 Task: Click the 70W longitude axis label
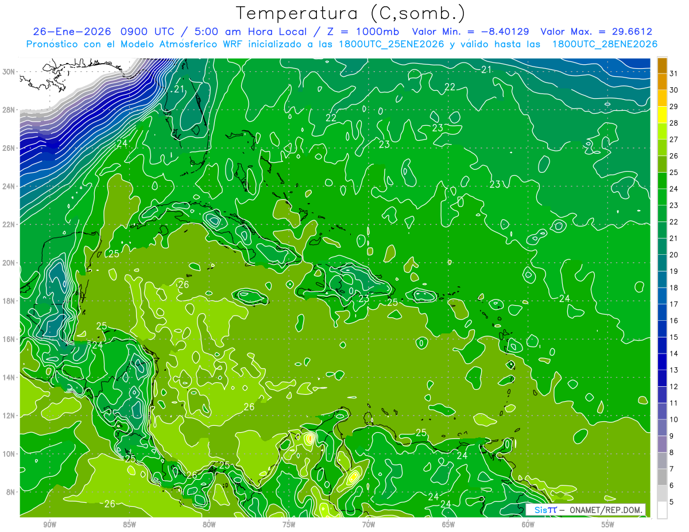click(x=369, y=525)
